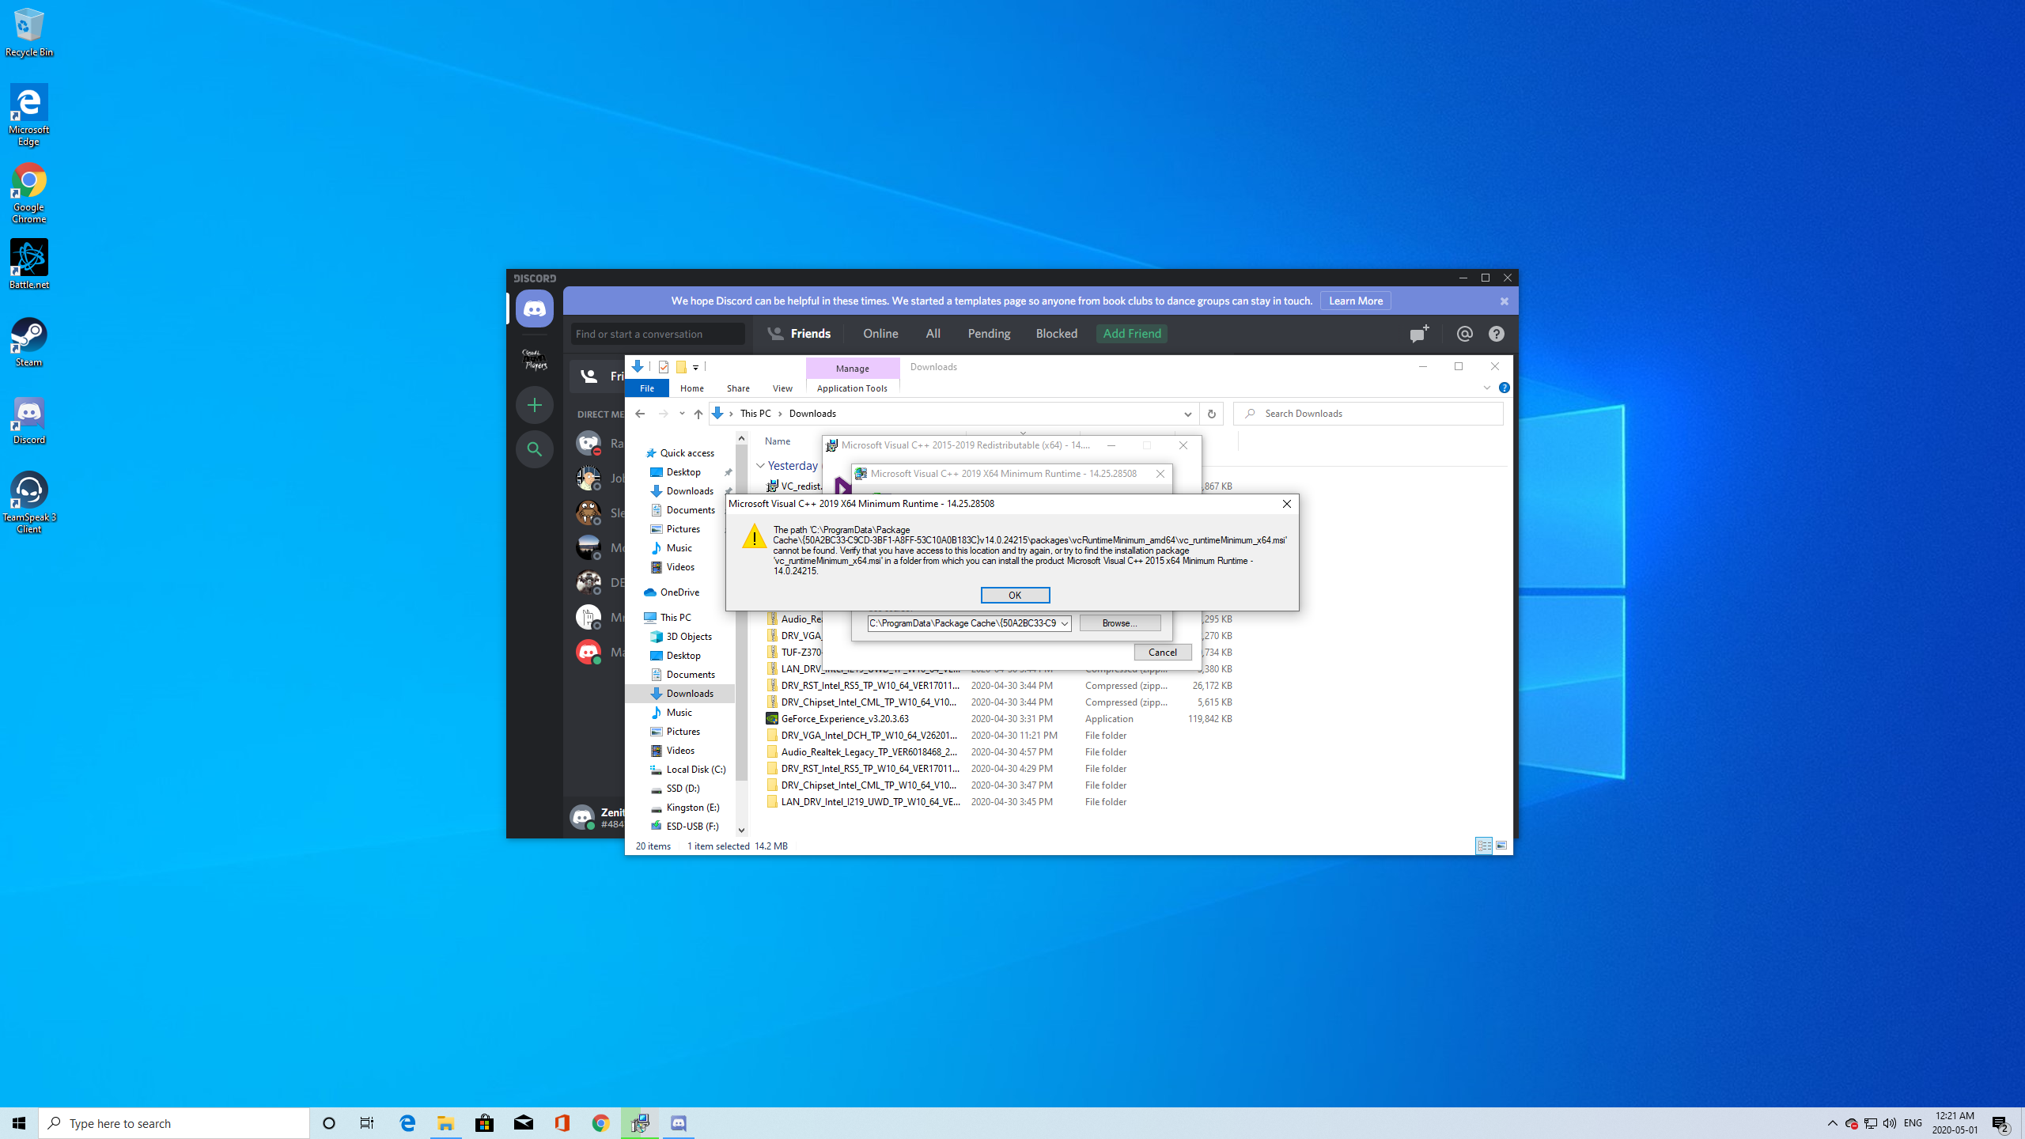Open Battle.net desktop shortcut
The image size is (2025, 1139).
[x=28, y=264]
